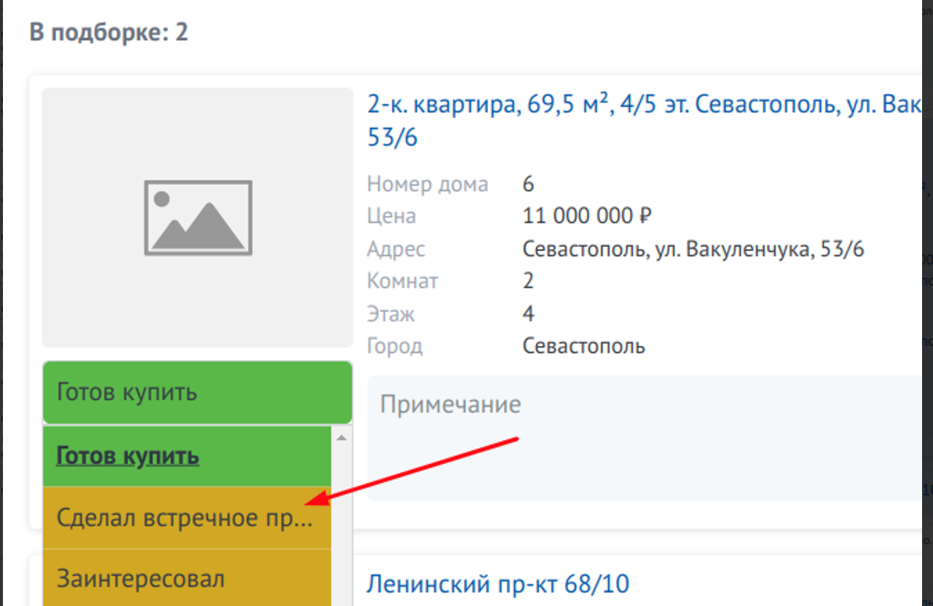
Task: Open the 'Ленинский пр-кт 68/10' listing link
Action: tap(497, 583)
